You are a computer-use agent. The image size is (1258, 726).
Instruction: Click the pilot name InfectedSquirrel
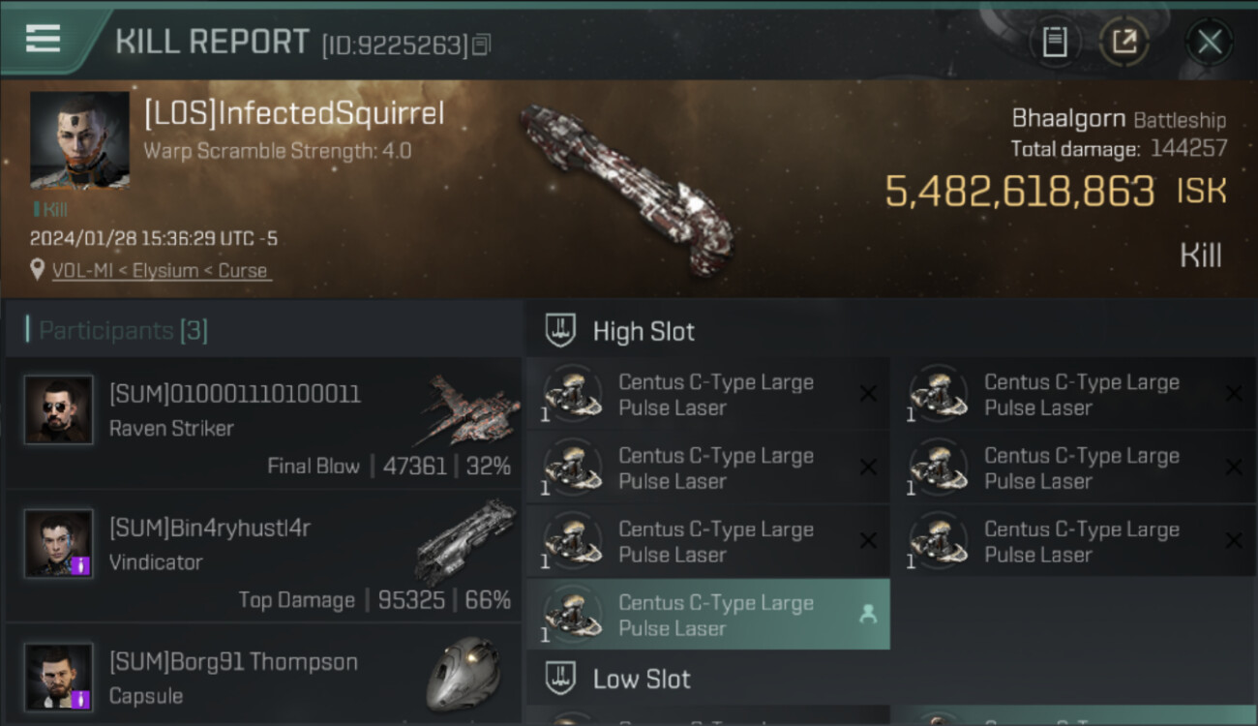point(294,113)
